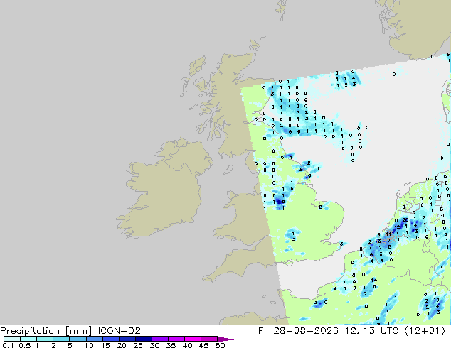This screenshot has width=451, height=348.
Task: Click the legend value label 50
Action: pyautogui.click(x=220, y=345)
